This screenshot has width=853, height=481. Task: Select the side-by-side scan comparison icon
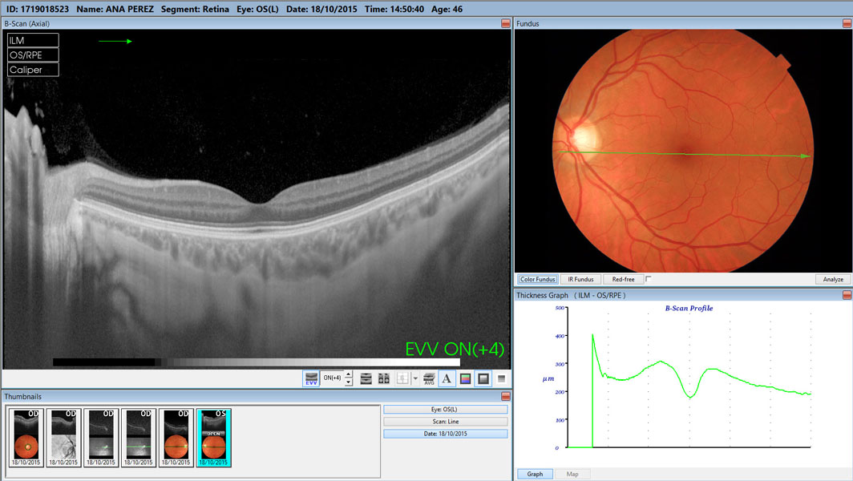pyautogui.click(x=384, y=378)
